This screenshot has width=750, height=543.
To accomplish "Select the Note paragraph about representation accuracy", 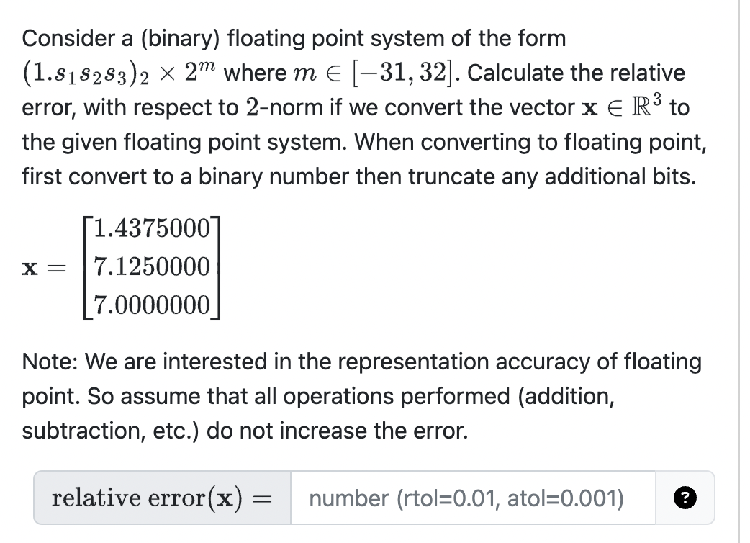I will pos(360,396).
